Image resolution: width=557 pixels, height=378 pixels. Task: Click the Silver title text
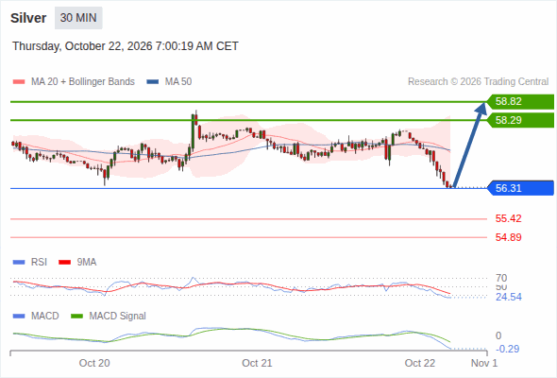coord(28,18)
